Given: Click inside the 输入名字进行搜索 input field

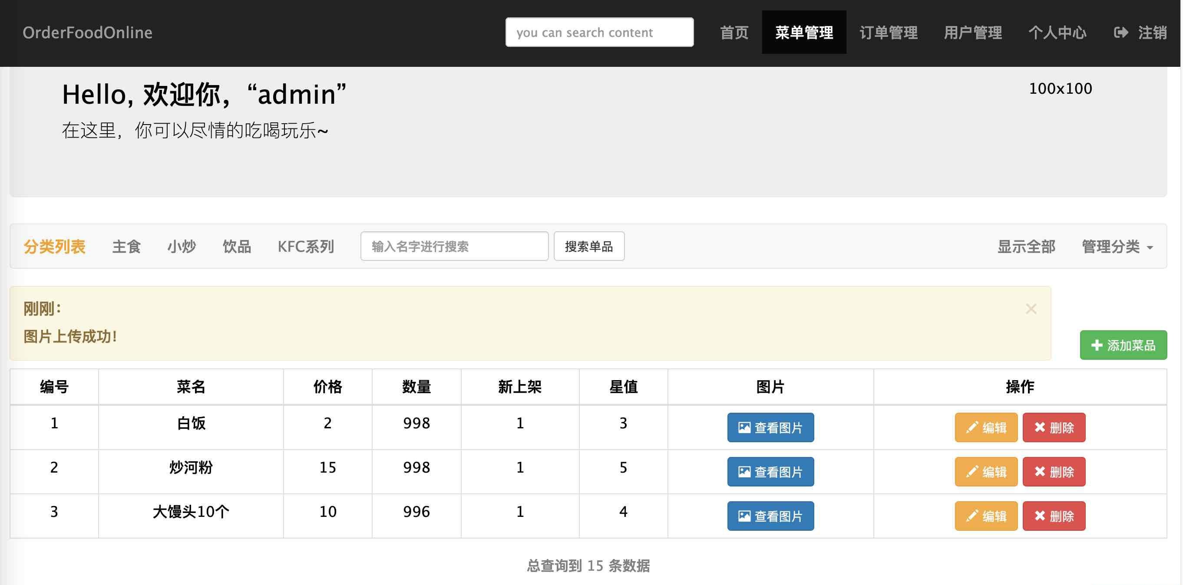Looking at the screenshot, I should [454, 246].
